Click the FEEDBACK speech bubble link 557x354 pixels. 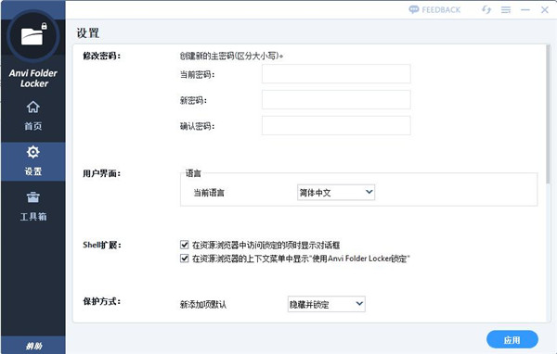click(434, 9)
